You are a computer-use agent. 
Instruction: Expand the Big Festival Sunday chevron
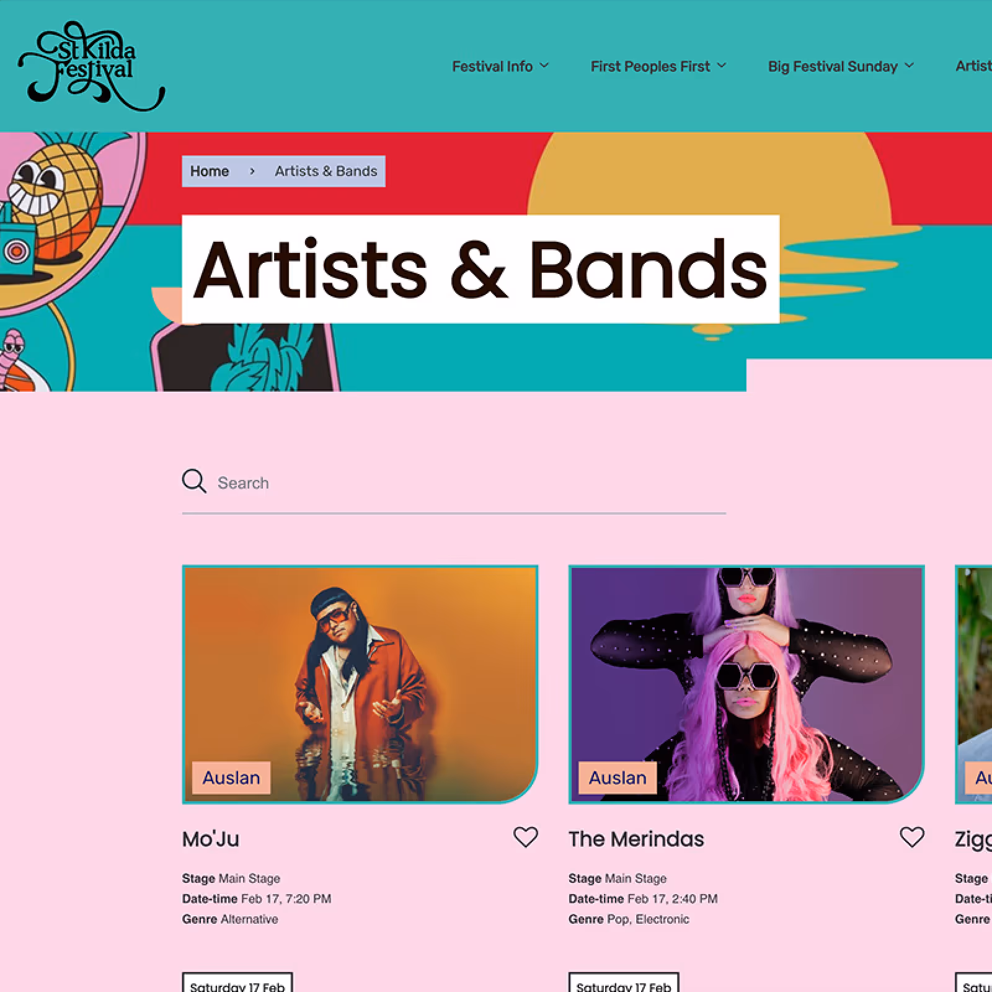[x=910, y=65]
